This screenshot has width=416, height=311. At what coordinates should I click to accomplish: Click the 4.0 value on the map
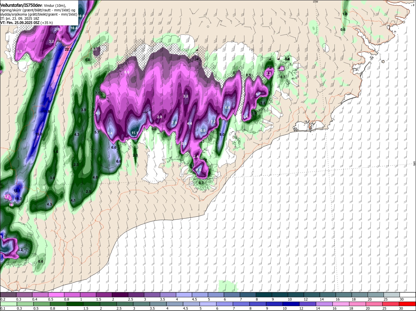(95, 177)
